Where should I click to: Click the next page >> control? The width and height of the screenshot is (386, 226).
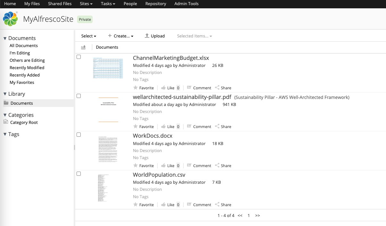click(x=257, y=215)
